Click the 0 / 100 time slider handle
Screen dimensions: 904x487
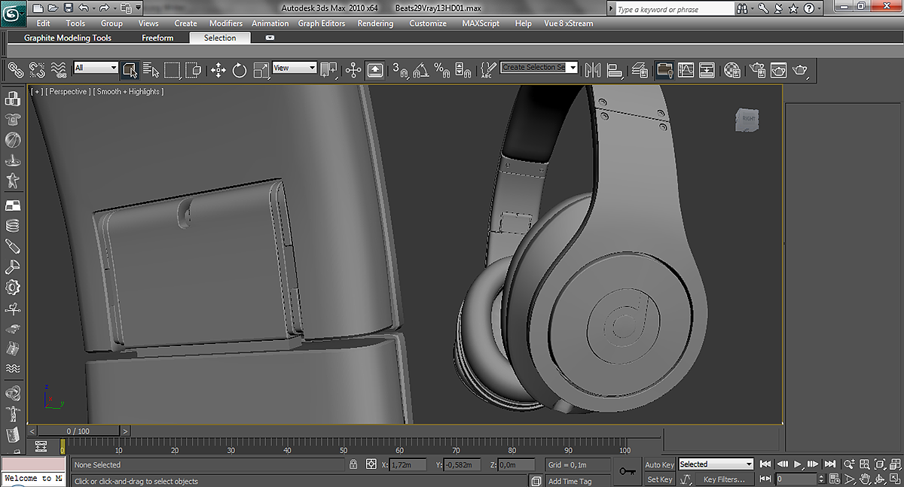pyautogui.click(x=78, y=431)
